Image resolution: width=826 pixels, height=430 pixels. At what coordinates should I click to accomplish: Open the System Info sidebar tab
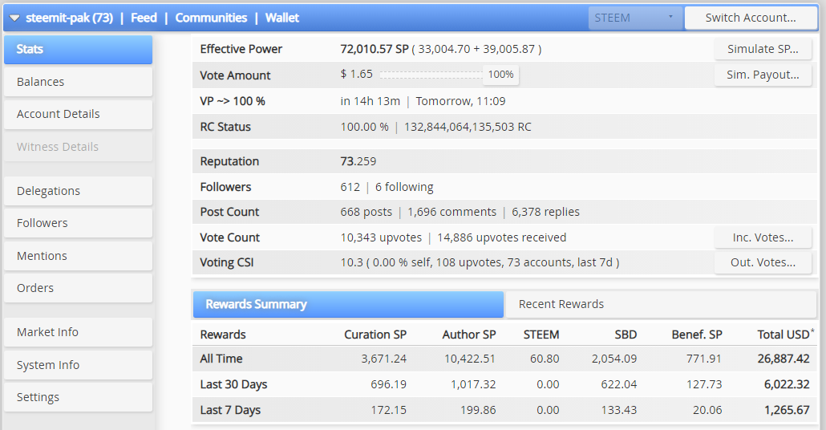click(78, 365)
